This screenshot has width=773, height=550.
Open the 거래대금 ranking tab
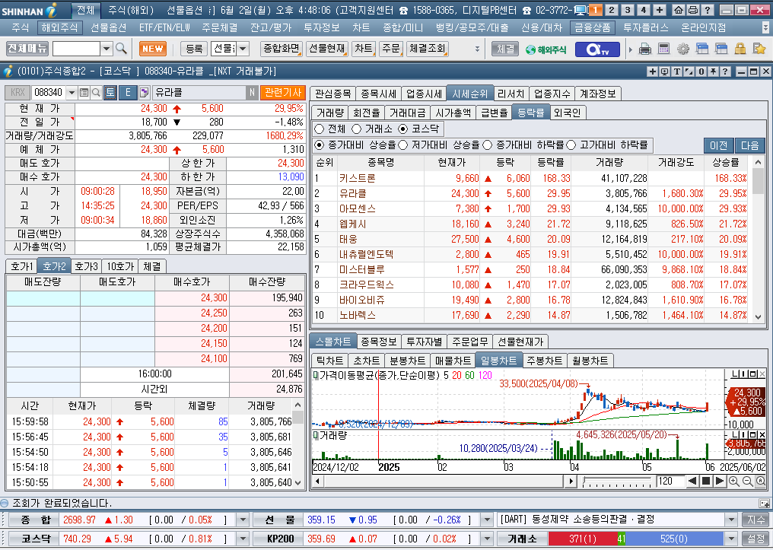pos(407,113)
